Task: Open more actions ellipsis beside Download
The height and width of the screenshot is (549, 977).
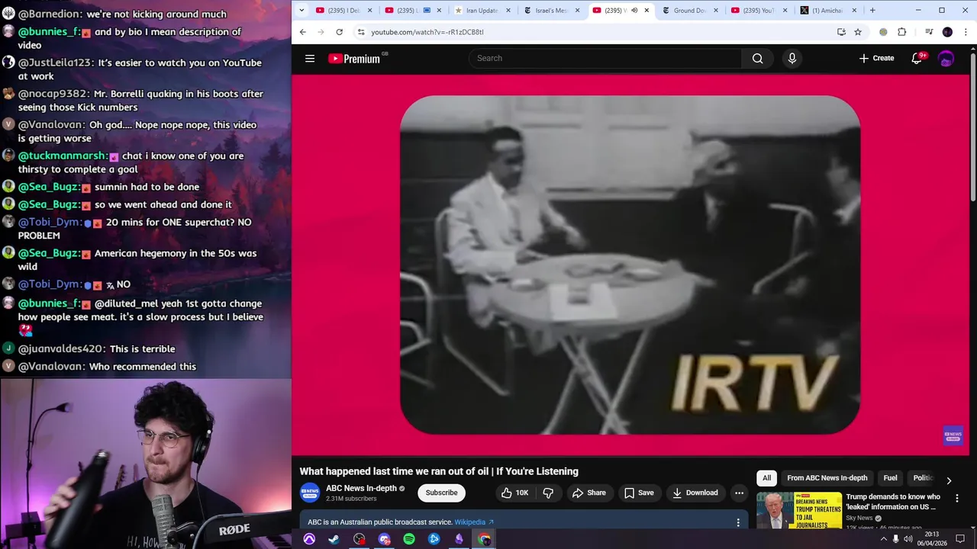Action: click(x=739, y=493)
